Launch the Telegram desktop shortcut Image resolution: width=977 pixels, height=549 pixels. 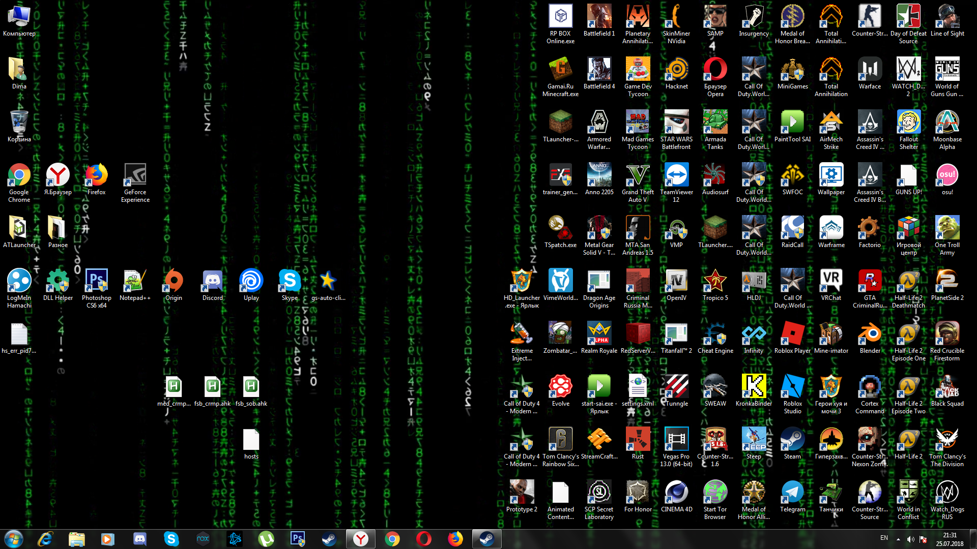click(x=793, y=496)
